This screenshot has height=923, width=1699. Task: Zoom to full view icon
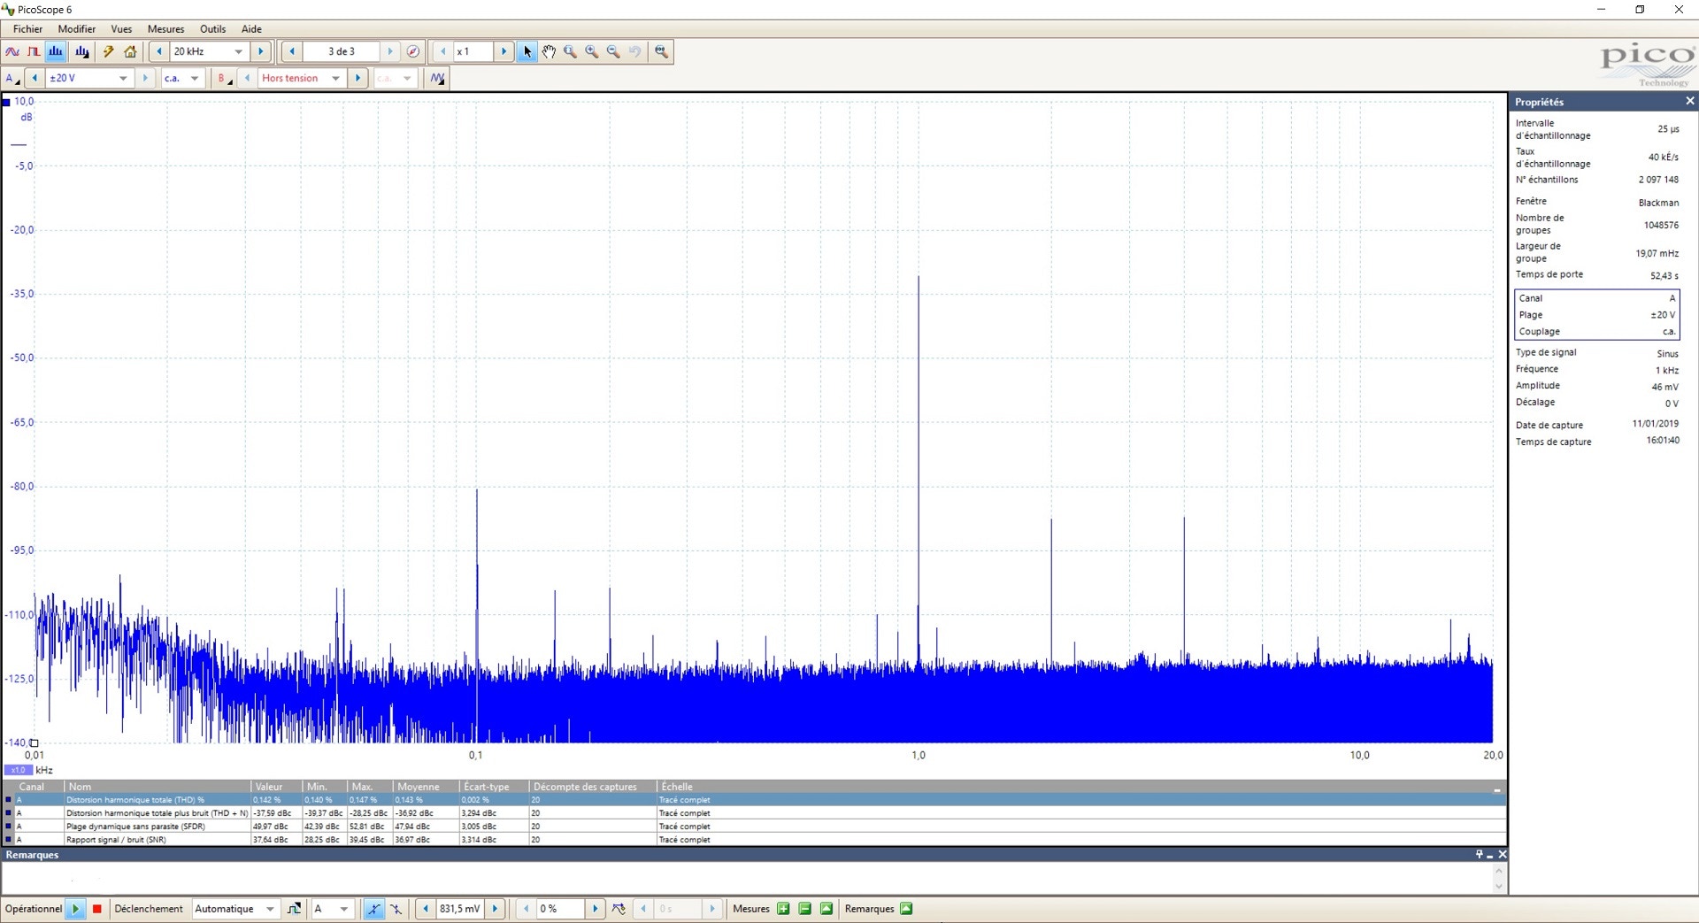tap(661, 51)
